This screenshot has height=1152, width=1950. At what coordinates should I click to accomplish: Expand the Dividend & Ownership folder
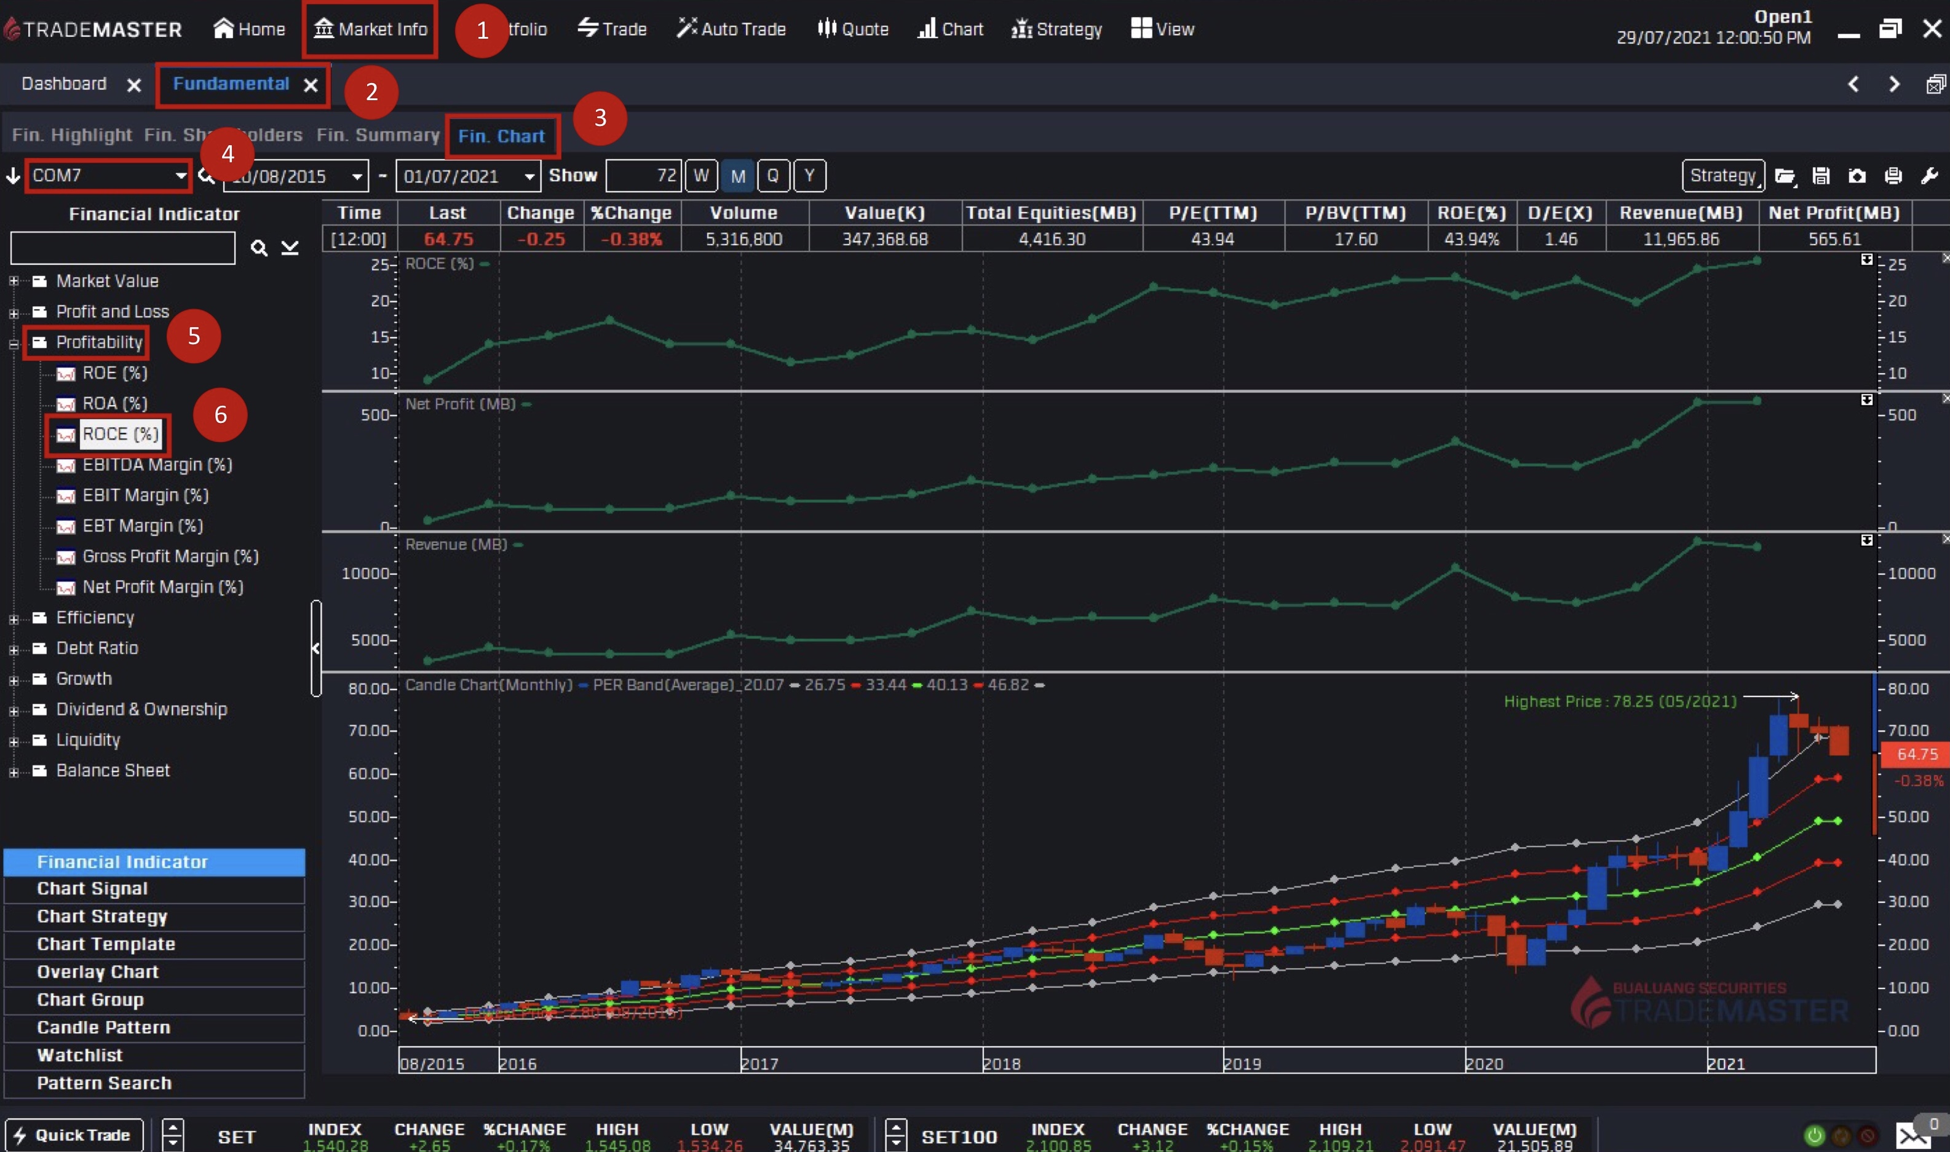[13, 710]
